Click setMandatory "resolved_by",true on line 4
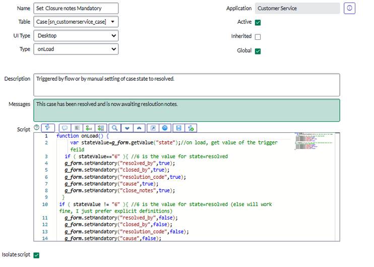 pyautogui.click(x=120, y=164)
